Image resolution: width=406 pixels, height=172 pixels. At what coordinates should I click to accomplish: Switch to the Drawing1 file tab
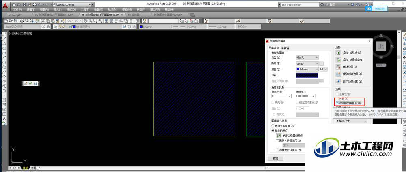[x=15, y=15]
